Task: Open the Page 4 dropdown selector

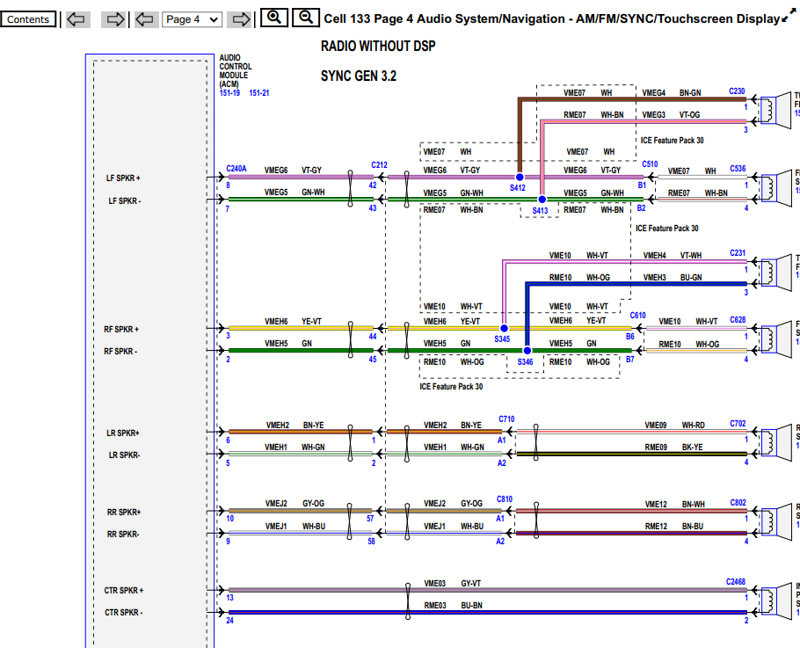Action: pyautogui.click(x=193, y=18)
